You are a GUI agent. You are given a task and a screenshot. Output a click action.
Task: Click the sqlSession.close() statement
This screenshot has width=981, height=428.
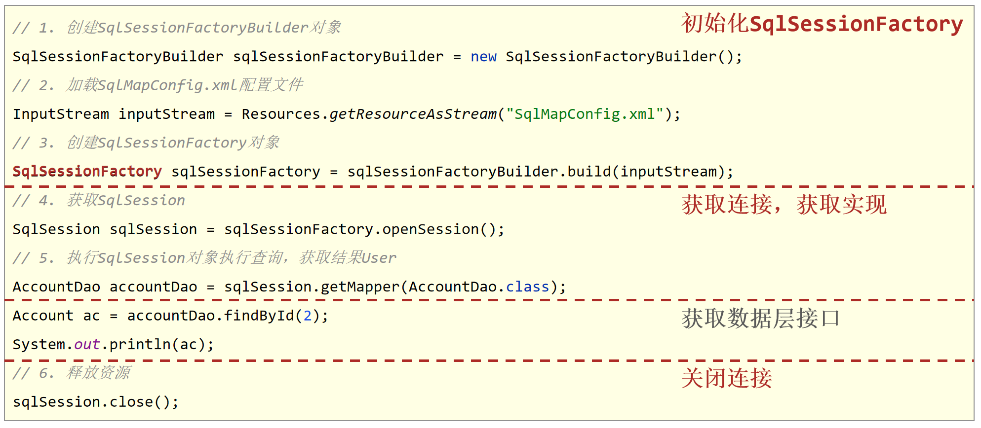(x=95, y=402)
